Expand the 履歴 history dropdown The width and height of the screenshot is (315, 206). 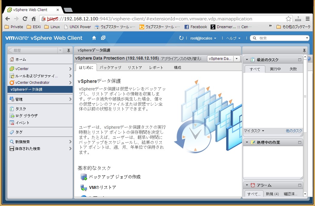pyautogui.click(x=60, y=51)
